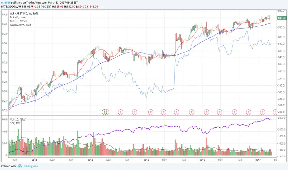Click 0.30 on the left ratio axis
The width and height of the screenshot is (288, 170).
point(5,72)
